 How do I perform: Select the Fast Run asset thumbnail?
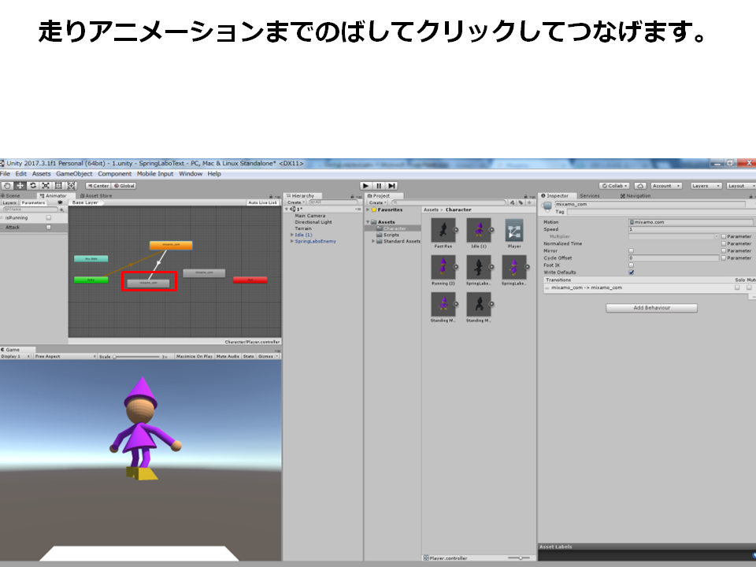(x=443, y=231)
